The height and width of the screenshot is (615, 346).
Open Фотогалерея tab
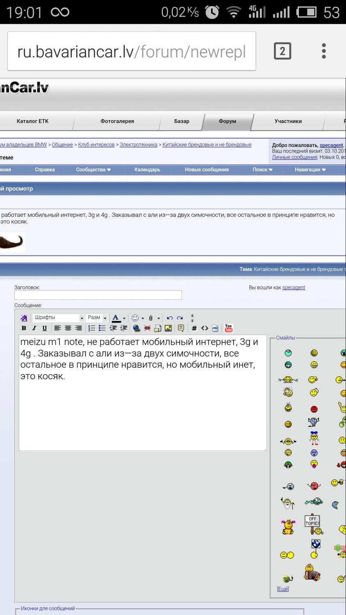(117, 121)
